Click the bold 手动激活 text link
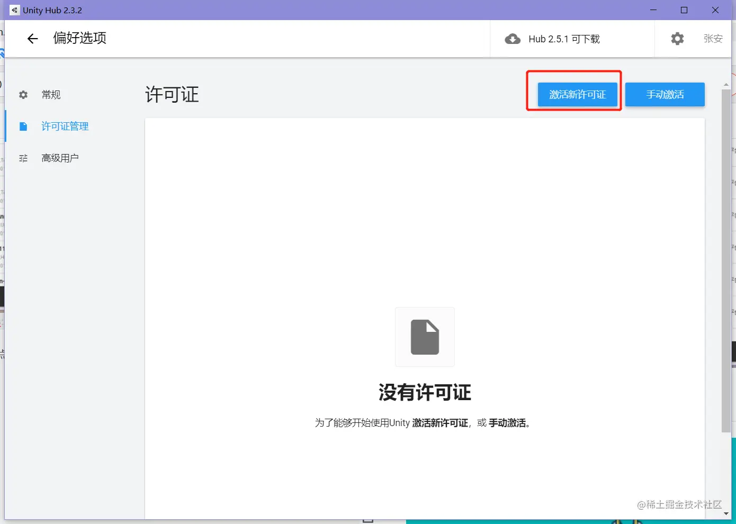The width and height of the screenshot is (736, 524). (507, 423)
